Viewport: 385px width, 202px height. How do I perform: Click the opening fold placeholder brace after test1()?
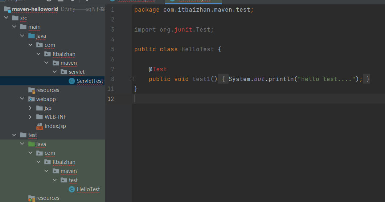(223, 79)
